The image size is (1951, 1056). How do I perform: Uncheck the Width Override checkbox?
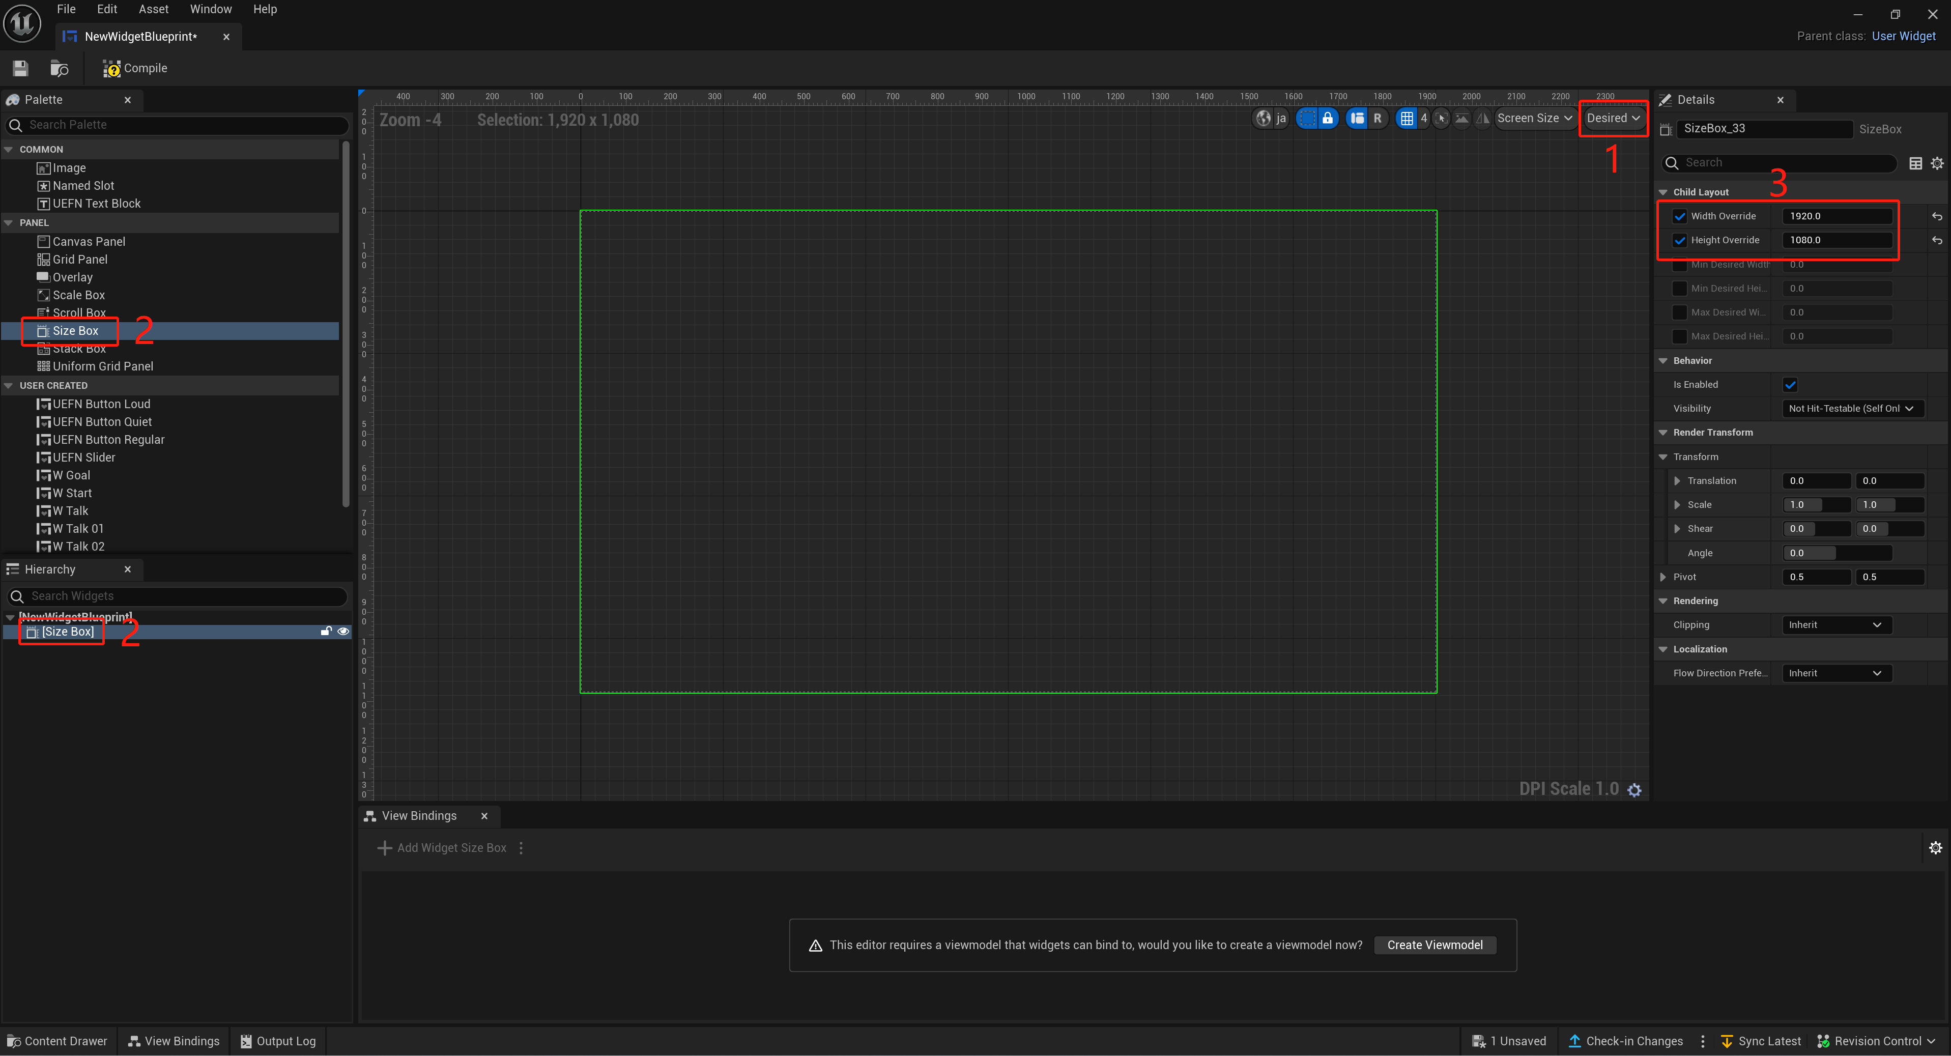1680,216
